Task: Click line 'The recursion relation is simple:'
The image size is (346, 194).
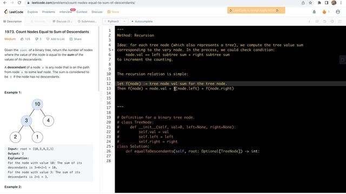Action: [152, 74]
